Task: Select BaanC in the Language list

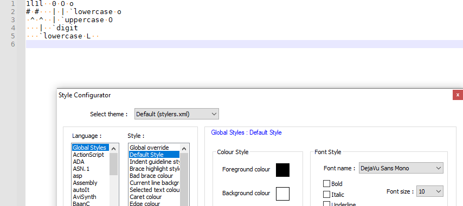Action: pyautogui.click(x=91, y=203)
